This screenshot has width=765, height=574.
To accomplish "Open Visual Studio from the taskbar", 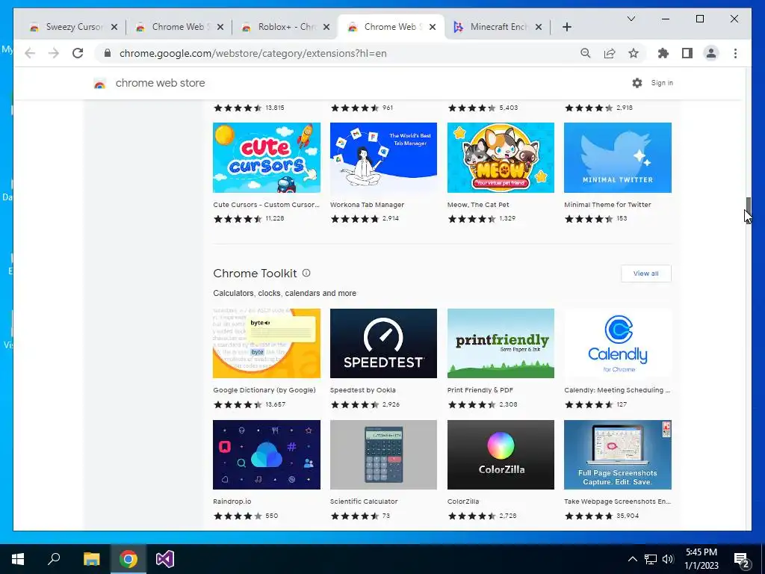I will (165, 559).
